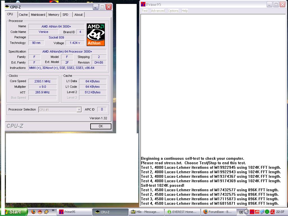Click the OK button in CPU-Z
Viewport: 288px width, 216px height.
coord(101,126)
